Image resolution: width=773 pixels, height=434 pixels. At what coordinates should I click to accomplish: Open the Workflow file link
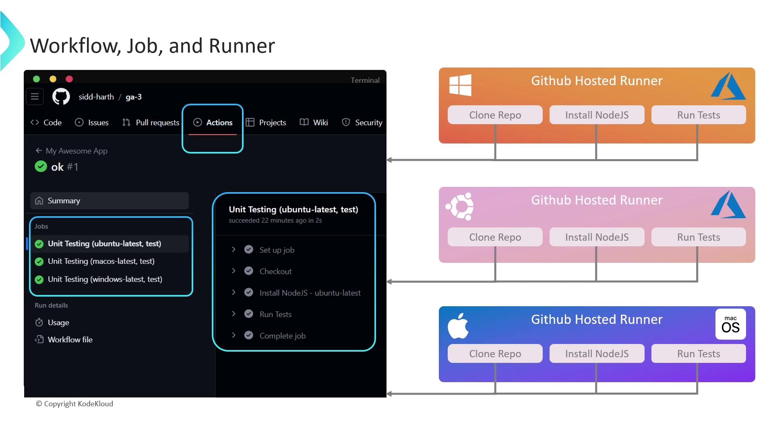tap(70, 340)
